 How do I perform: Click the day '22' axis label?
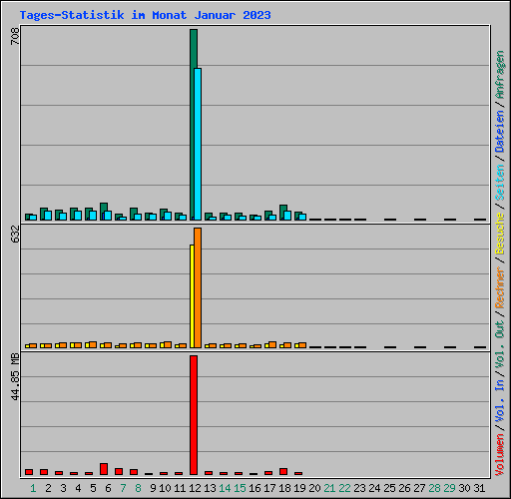[344, 488]
